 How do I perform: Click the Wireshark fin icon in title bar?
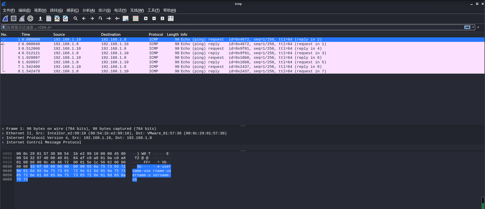(4, 4)
